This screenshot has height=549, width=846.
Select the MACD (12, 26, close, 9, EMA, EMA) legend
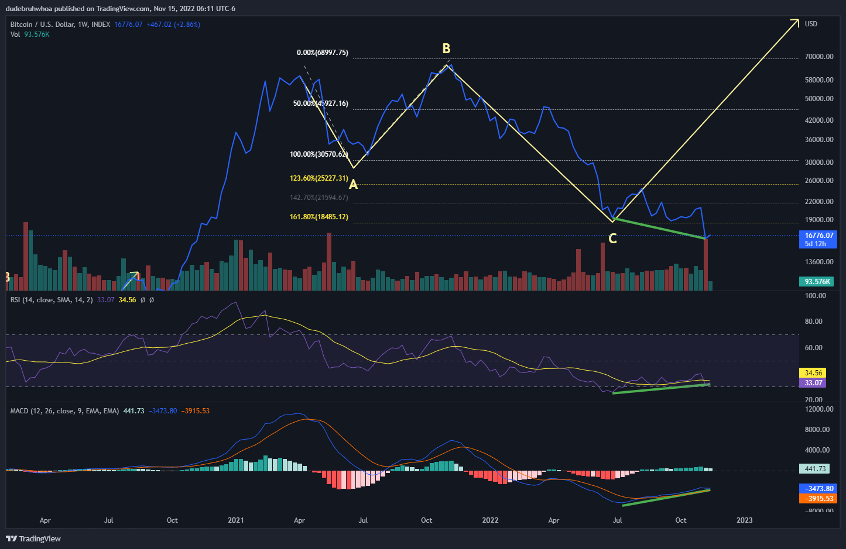pos(64,411)
